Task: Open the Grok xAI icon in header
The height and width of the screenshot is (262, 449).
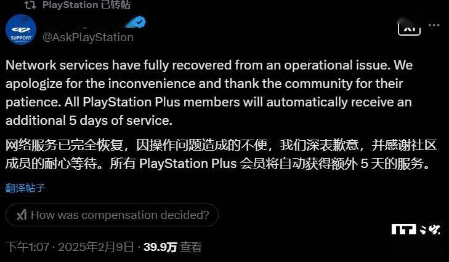Action: coord(409,29)
